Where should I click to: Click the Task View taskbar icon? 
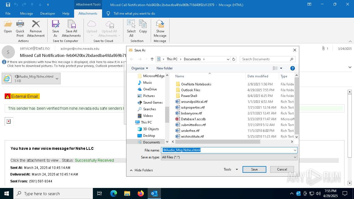100,193
